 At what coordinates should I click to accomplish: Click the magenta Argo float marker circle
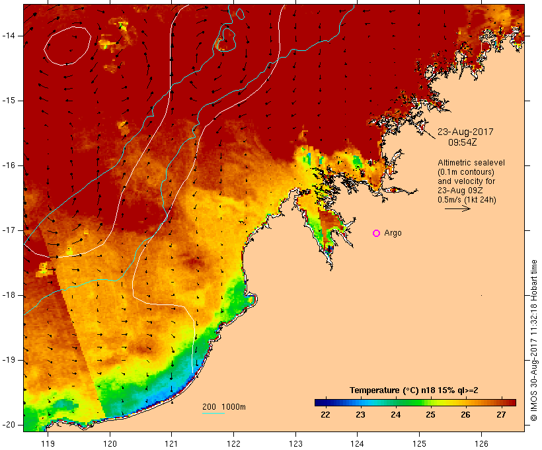click(377, 234)
